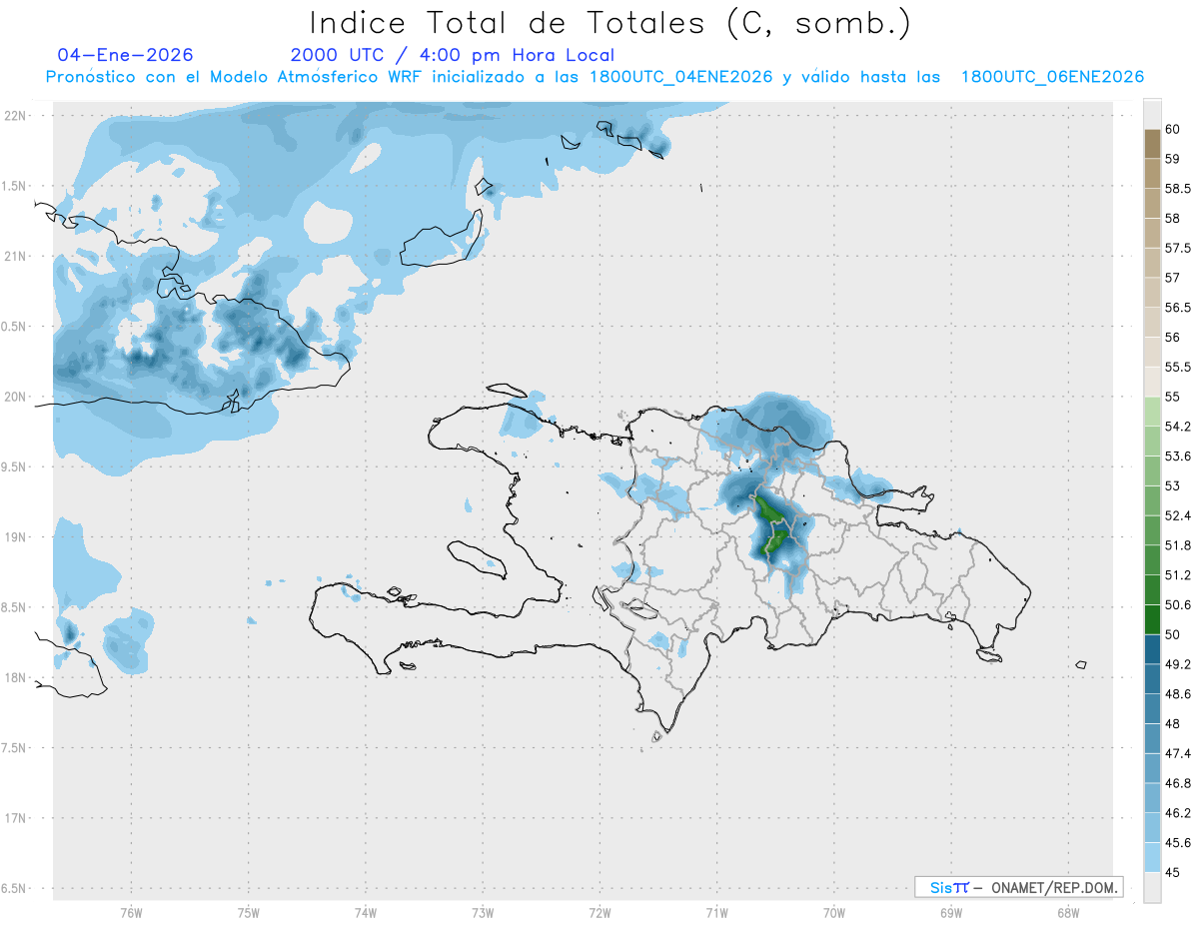
Task: Click the colorbar value '48'
Action: pos(1172,723)
